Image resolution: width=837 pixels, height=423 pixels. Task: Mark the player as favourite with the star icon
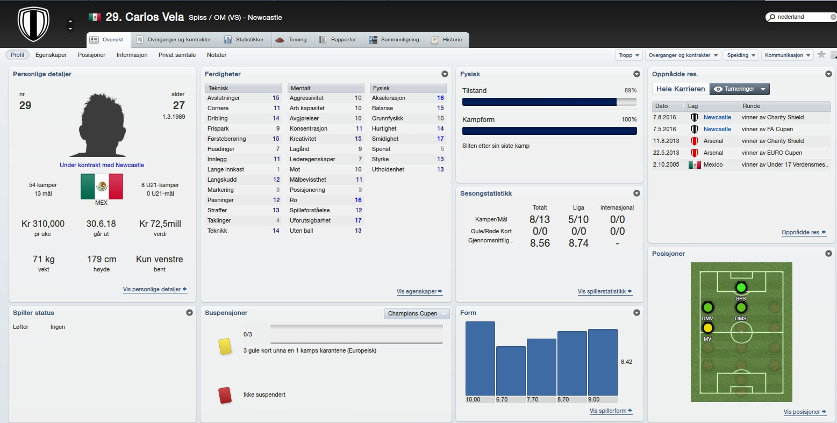coord(821,55)
